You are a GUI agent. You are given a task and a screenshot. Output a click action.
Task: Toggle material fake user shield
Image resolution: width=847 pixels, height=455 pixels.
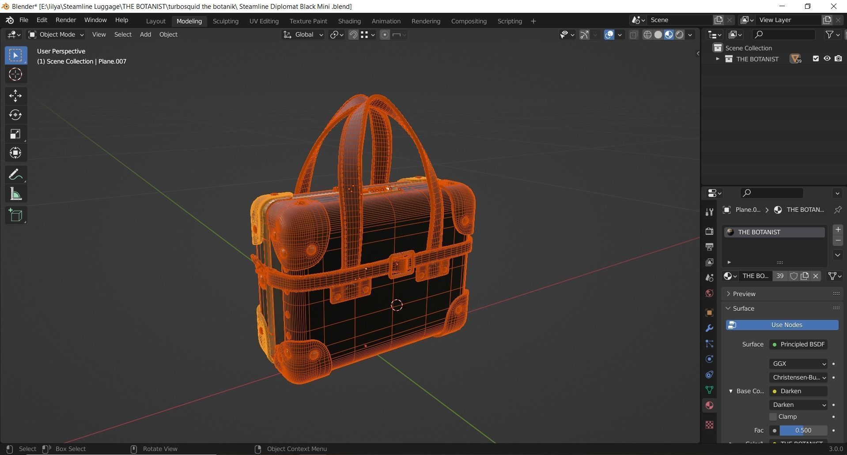[x=794, y=276]
